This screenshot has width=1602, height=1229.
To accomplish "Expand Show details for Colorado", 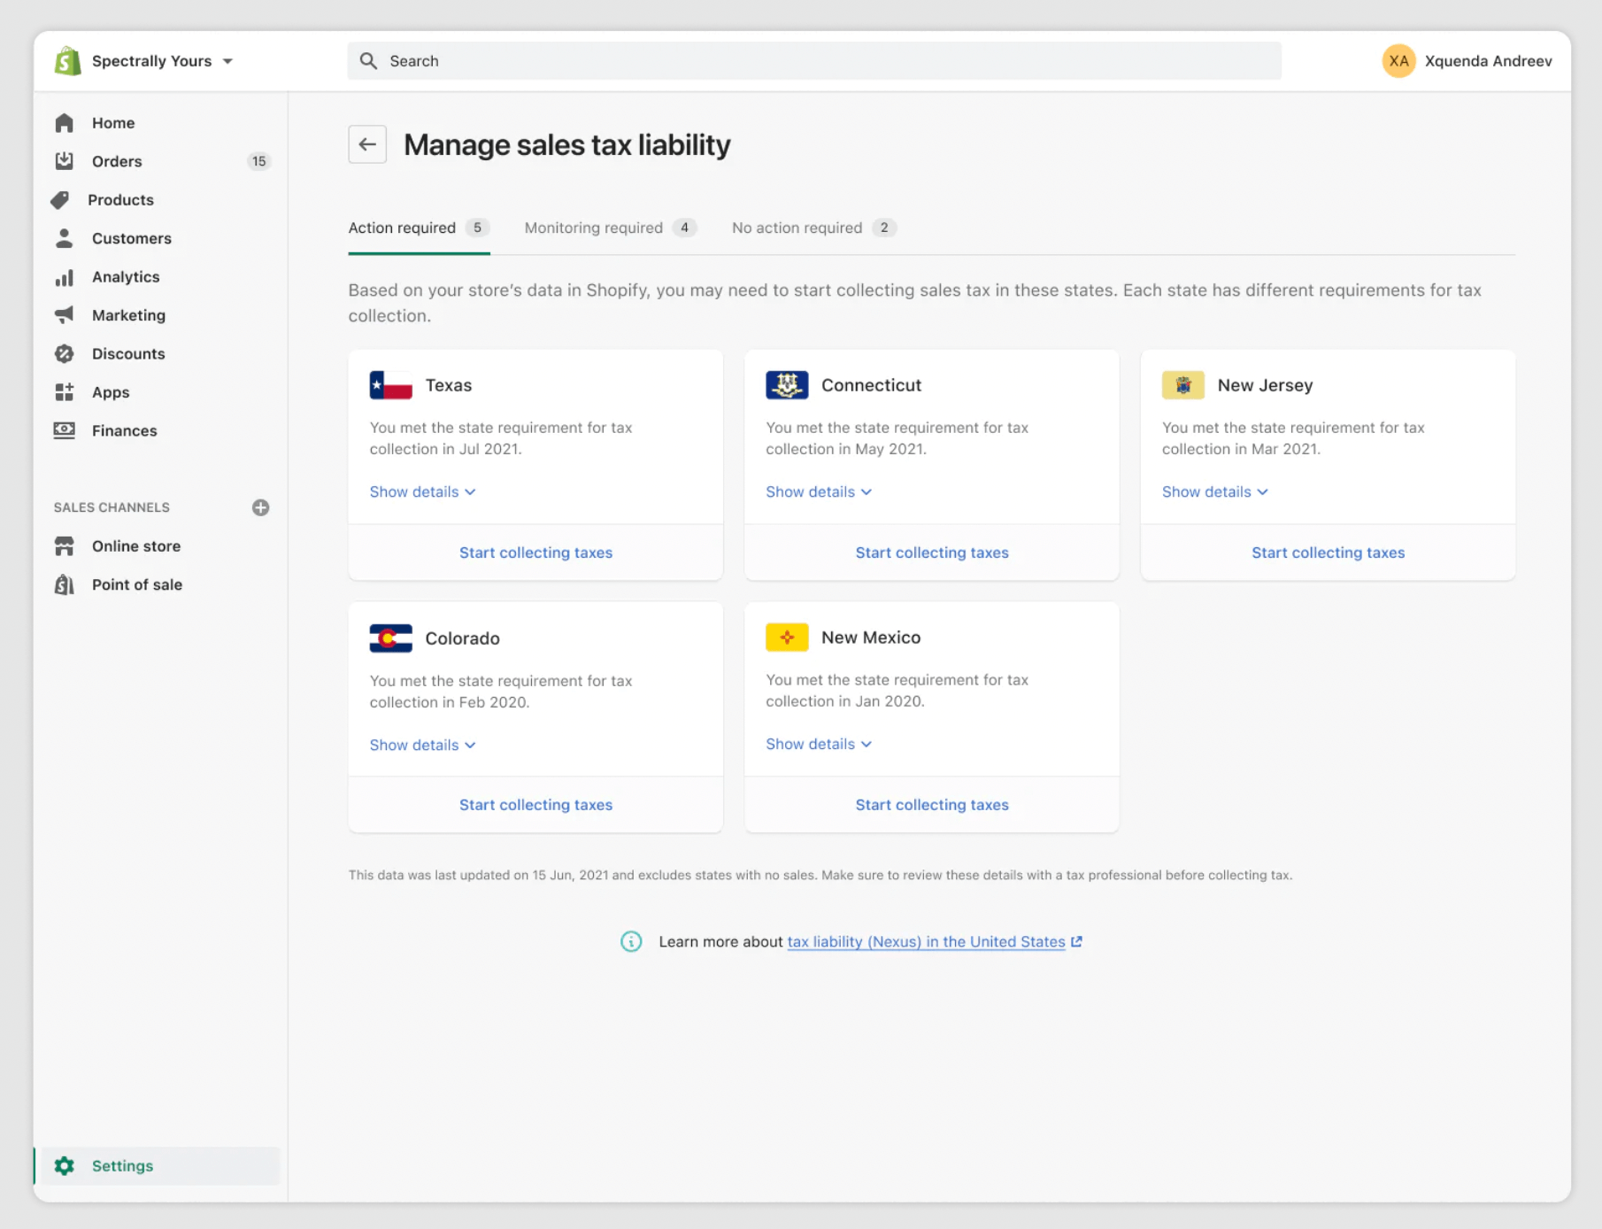I will [422, 745].
